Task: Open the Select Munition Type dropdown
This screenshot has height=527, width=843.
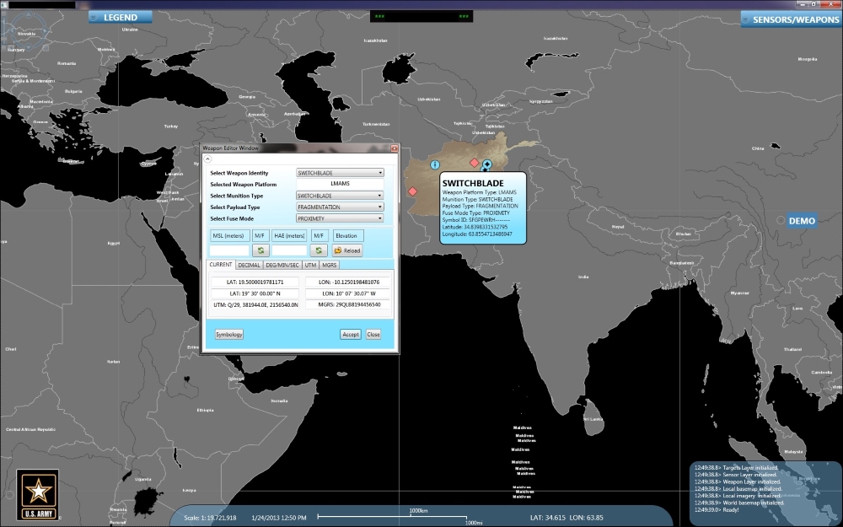Action: pos(340,196)
